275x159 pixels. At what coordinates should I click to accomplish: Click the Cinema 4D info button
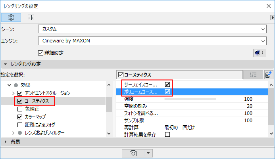260,53
